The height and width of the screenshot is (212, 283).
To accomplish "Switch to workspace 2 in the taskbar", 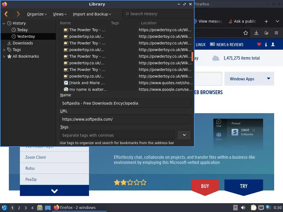I will [19, 208].
